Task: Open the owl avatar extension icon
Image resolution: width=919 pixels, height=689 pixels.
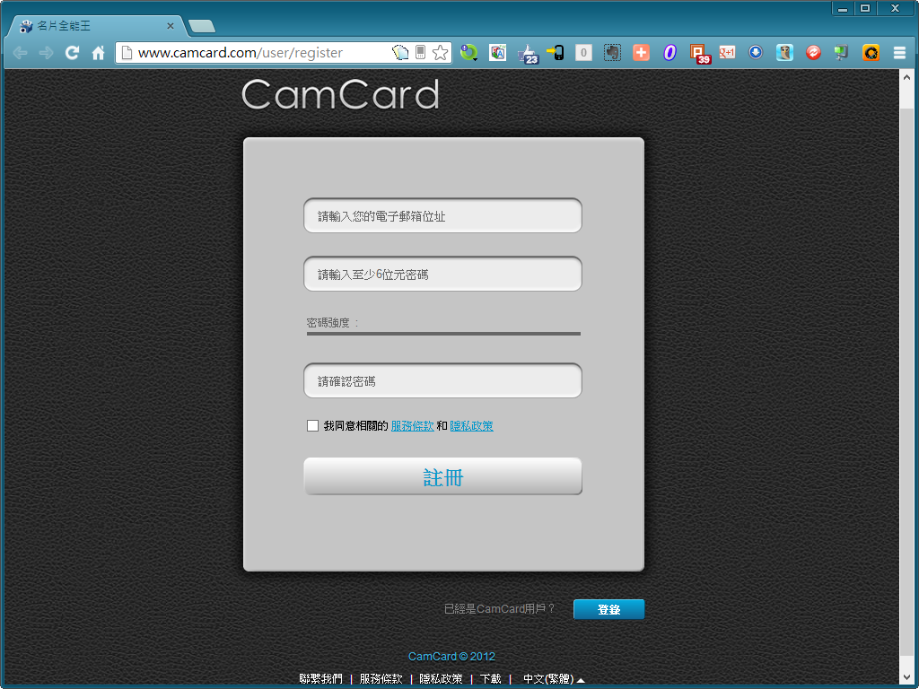Action: 784,53
